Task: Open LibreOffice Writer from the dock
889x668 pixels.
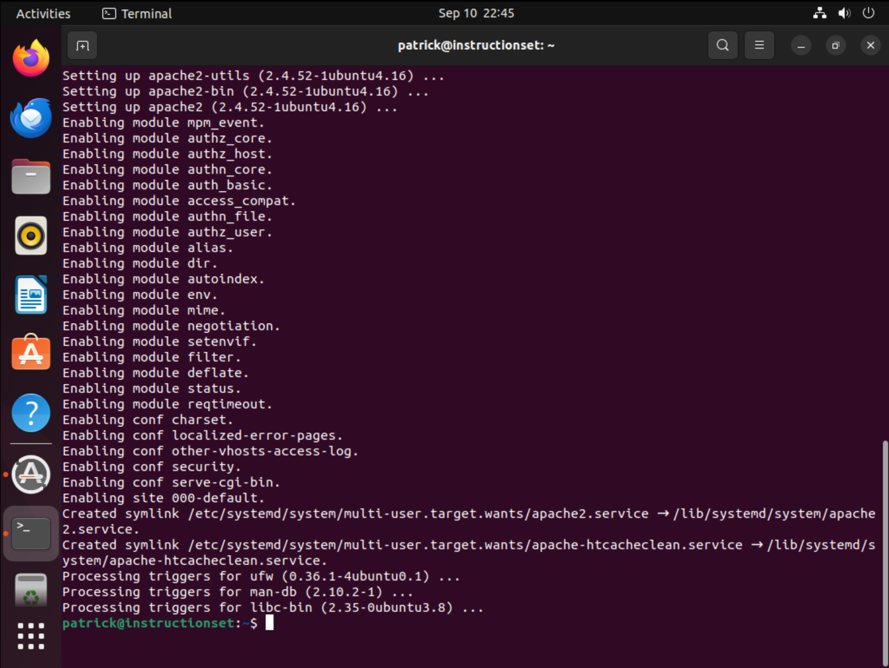Action: pos(31,295)
